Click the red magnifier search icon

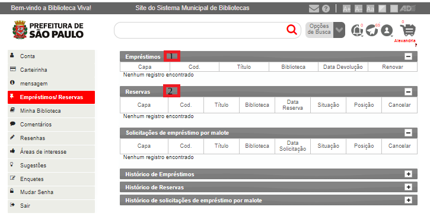click(x=292, y=29)
